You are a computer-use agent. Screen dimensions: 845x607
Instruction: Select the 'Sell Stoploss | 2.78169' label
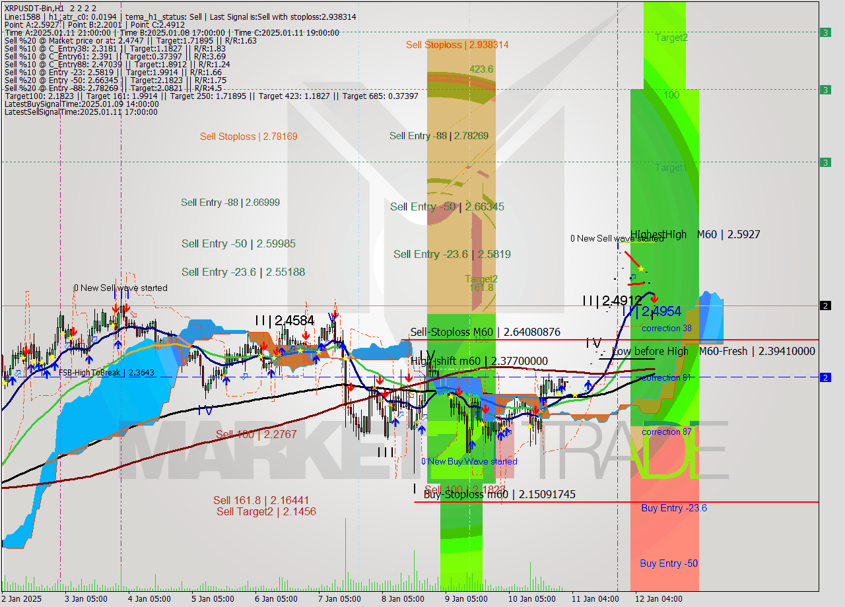point(249,137)
